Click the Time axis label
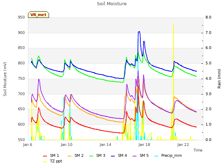 tap(198, 150)
